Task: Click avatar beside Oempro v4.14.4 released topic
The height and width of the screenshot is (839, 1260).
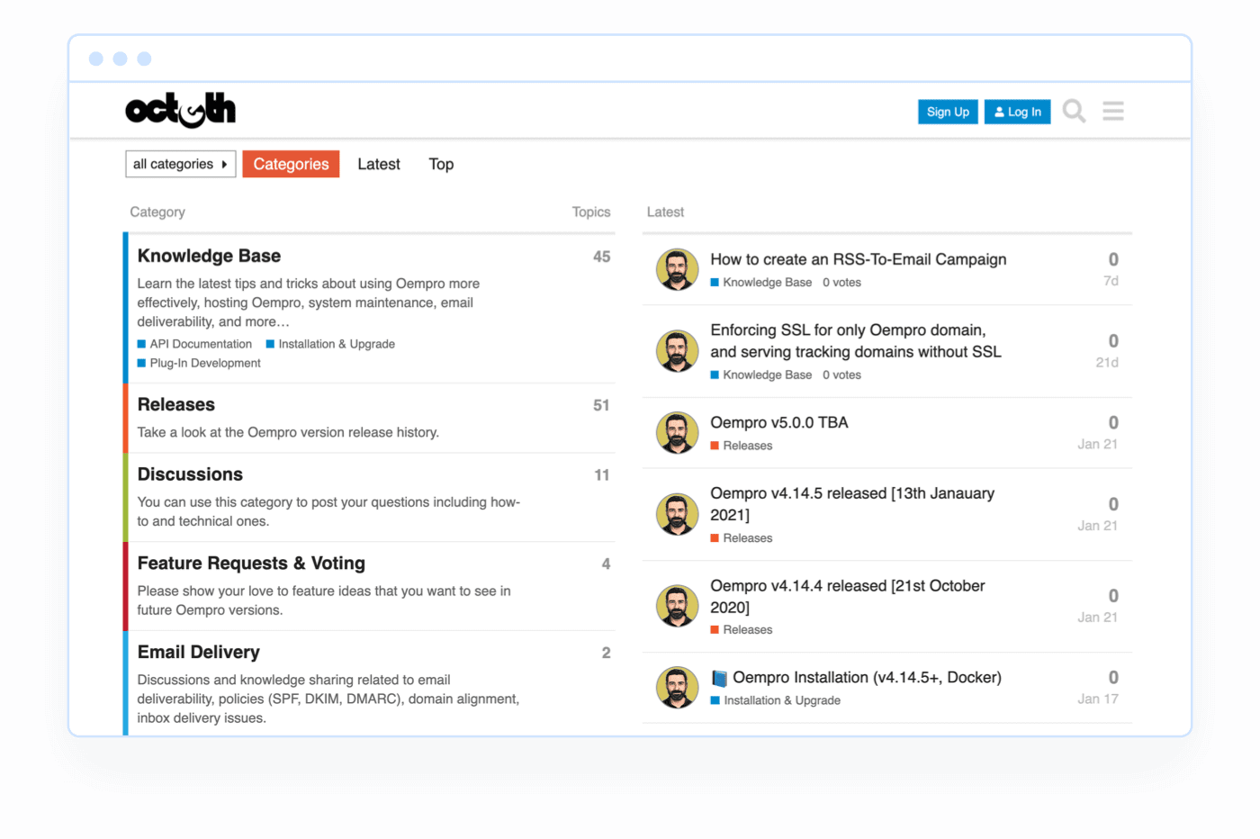Action: coord(677,606)
